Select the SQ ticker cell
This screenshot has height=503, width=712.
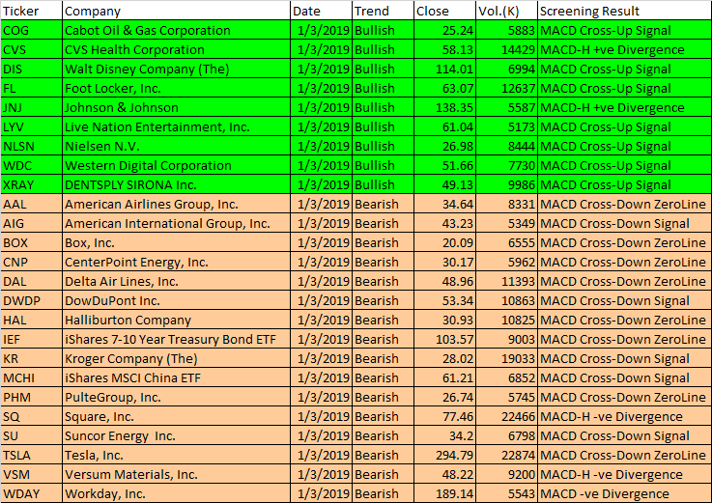(31, 416)
